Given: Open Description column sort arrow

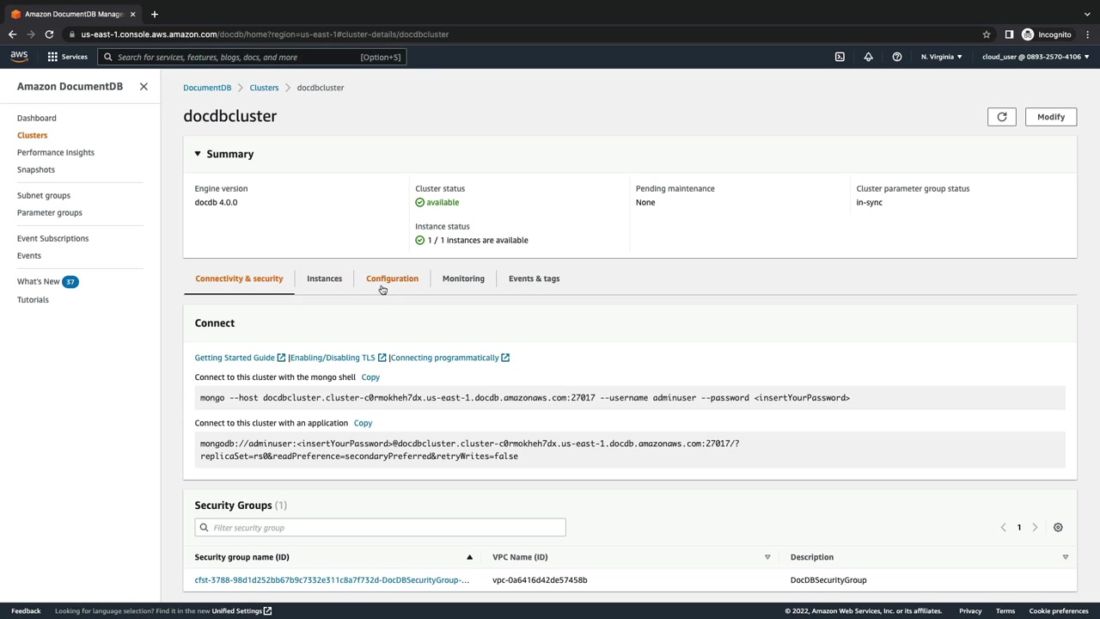Looking at the screenshot, I should [x=1065, y=557].
